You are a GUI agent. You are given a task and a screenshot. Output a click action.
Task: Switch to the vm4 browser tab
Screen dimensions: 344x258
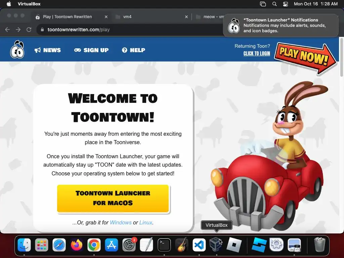point(152,17)
